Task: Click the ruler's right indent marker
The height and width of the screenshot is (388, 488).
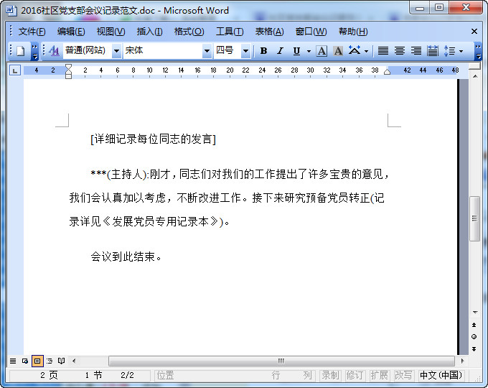Action: point(387,72)
